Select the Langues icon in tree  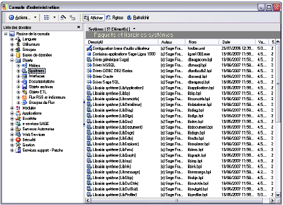pos(18,39)
